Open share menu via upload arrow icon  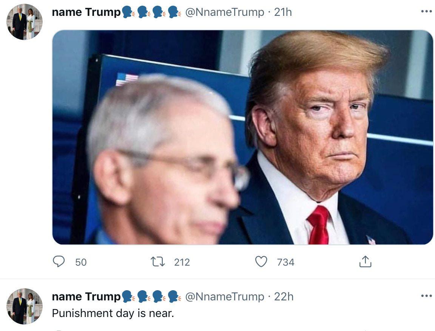(x=366, y=261)
